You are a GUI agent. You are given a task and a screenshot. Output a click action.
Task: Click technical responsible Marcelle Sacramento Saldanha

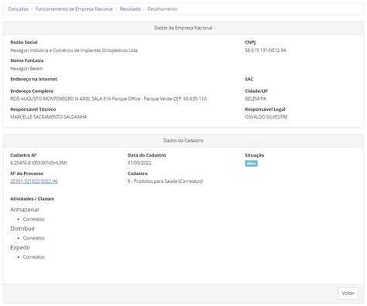49,117
